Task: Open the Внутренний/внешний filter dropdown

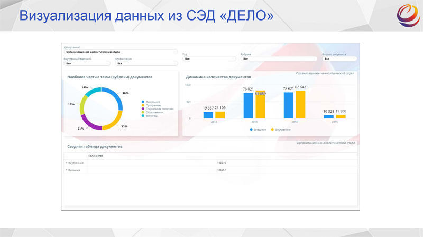Action: [87, 63]
